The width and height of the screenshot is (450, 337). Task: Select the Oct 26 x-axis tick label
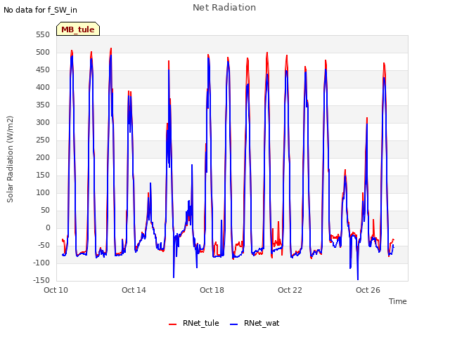368,290
